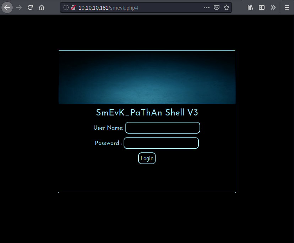Expand the toolbar overflow chevron
This screenshot has width=294, height=243.
pos(273,7)
